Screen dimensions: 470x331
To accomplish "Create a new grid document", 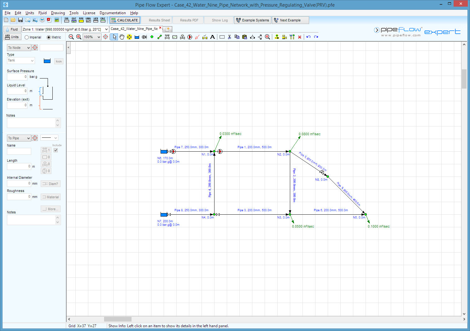I will (x=6, y=20).
